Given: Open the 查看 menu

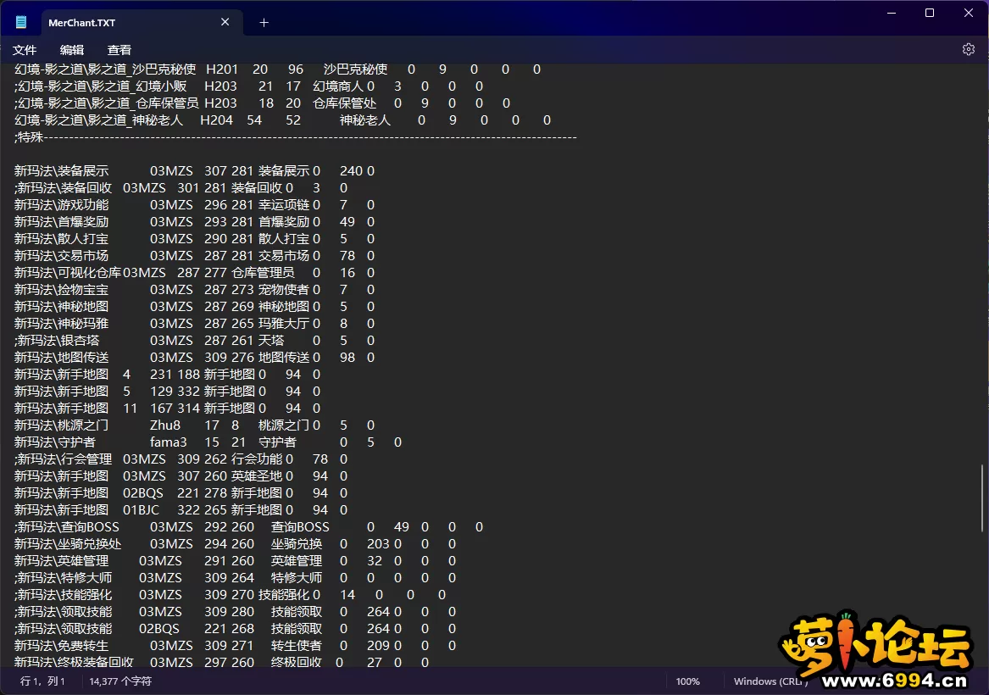Looking at the screenshot, I should (x=119, y=50).
